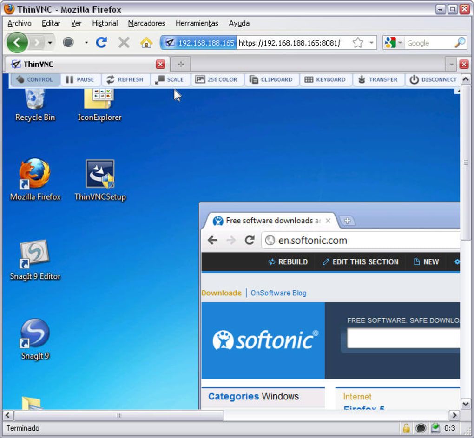Open the Downloads link on Softonic
Viewport: 474px width, 438px height.
pos(222,293)
